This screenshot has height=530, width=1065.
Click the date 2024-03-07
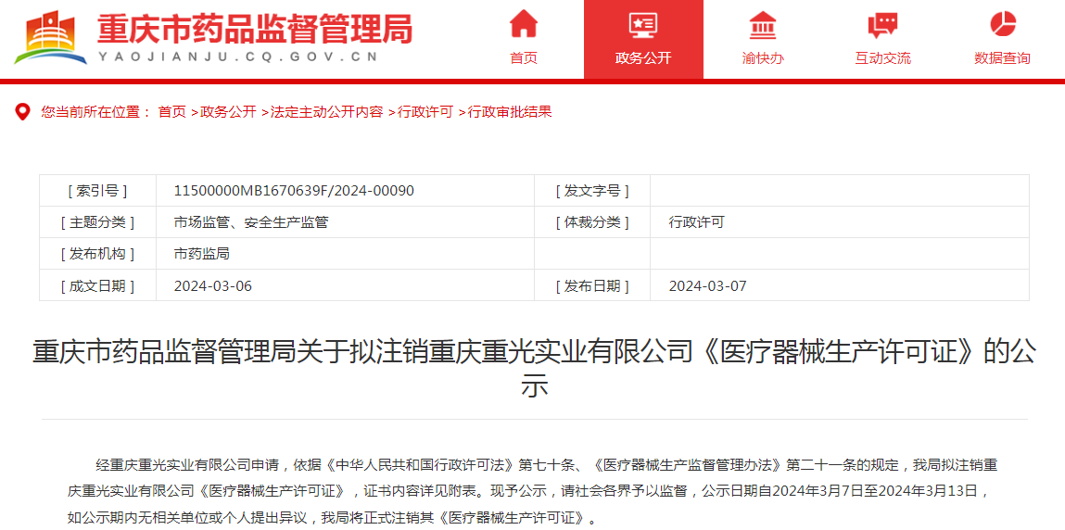point(708,285)
